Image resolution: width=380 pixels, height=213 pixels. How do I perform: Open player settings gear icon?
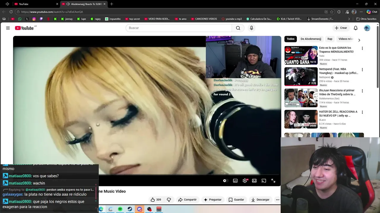coord(245,181)
